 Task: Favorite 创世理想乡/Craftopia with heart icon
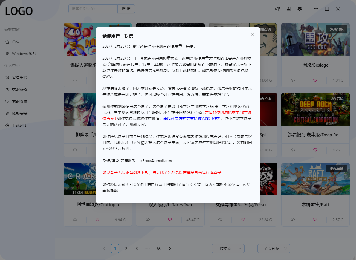97,219
